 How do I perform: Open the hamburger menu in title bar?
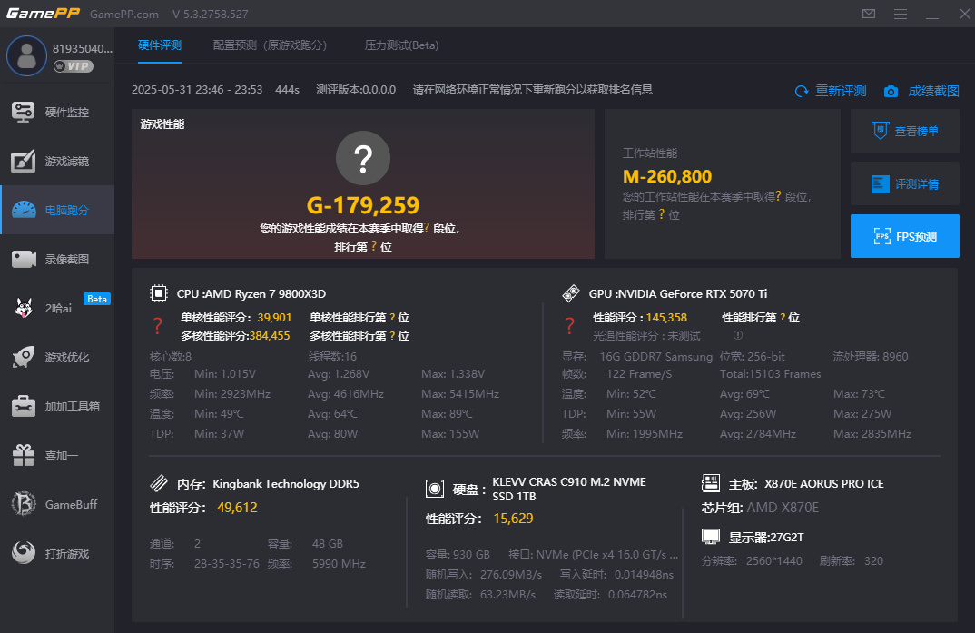901,14
